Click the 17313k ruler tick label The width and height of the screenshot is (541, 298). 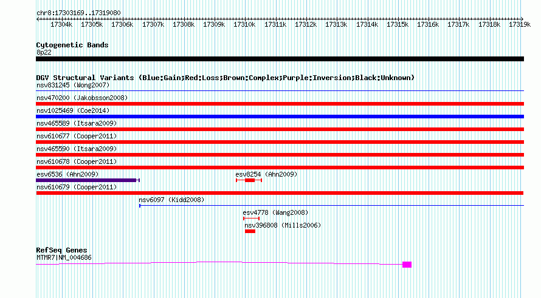tap(336, 25)
